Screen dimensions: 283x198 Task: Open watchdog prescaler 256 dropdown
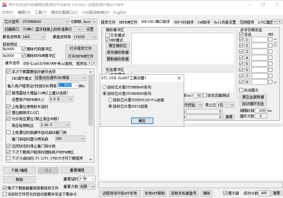click(70, 138)
